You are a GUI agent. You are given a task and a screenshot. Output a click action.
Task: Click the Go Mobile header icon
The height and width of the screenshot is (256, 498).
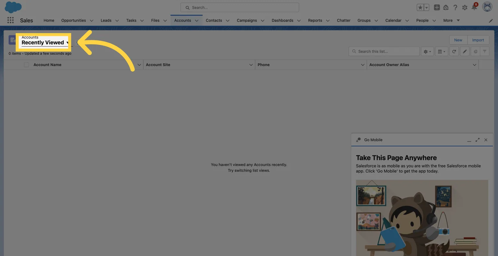[358, 140]
